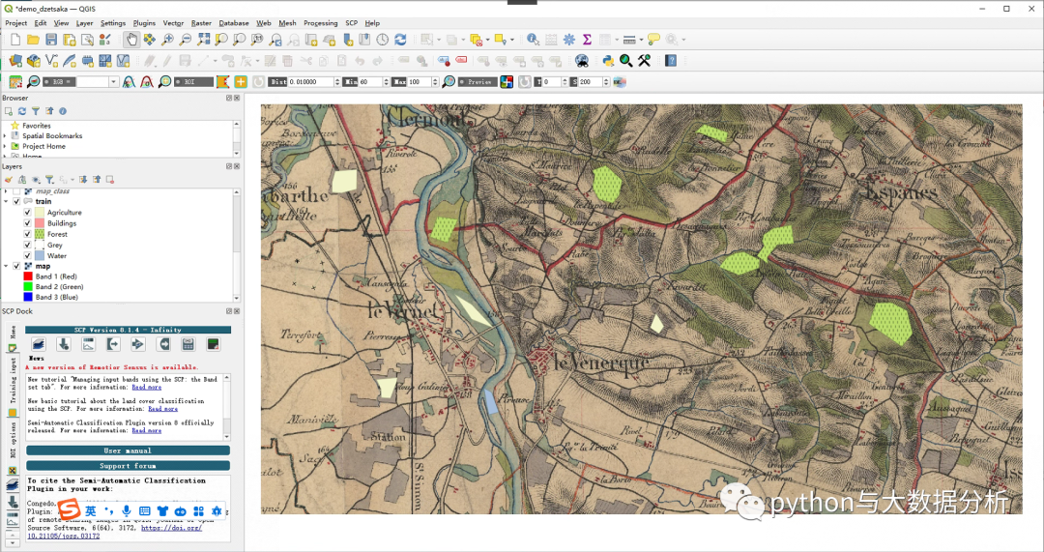
Task: Click the User manual button
Action: point(128,450)
